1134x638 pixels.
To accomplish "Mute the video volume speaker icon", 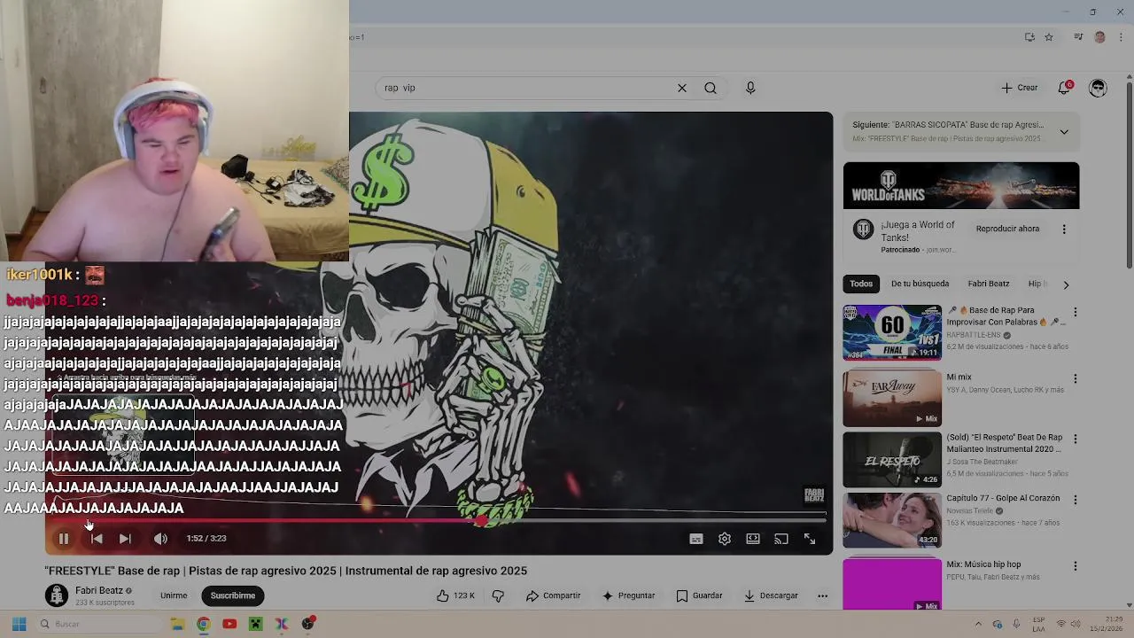I will [x=160, y=539].
